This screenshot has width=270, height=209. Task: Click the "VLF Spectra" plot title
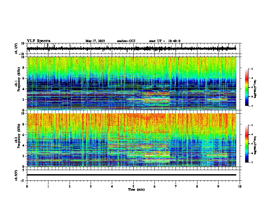click(39, 41)
